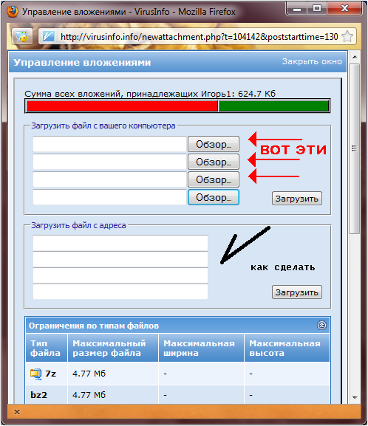Focus the third URL address field
368x426 pixels.
[x=120, y=275]
